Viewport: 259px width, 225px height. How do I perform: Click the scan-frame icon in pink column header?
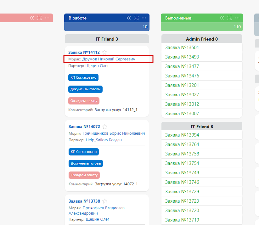tap(40, 18)
